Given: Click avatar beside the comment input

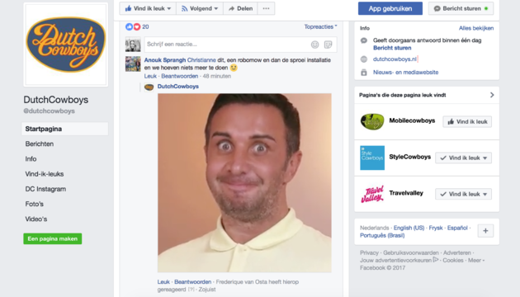Looking at the screenshot, I should 133,45.
